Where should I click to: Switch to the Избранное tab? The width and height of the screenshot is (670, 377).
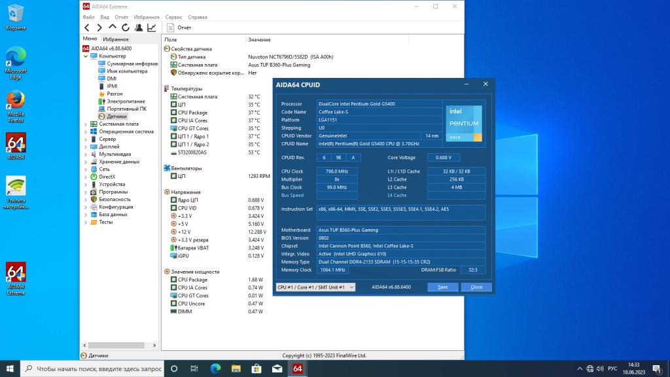click(116, 39)
